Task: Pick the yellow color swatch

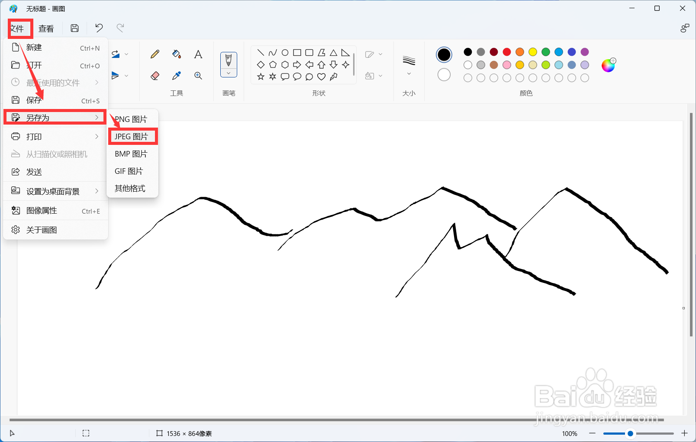Action: pyautogui.click(x=533, y=52)
